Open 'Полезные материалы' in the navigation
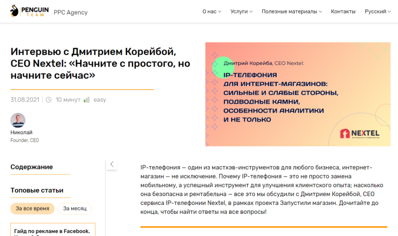The image size is (398, 236). [292, 11]
